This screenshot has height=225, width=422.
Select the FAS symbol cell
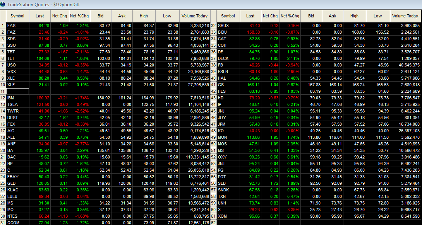17,26
